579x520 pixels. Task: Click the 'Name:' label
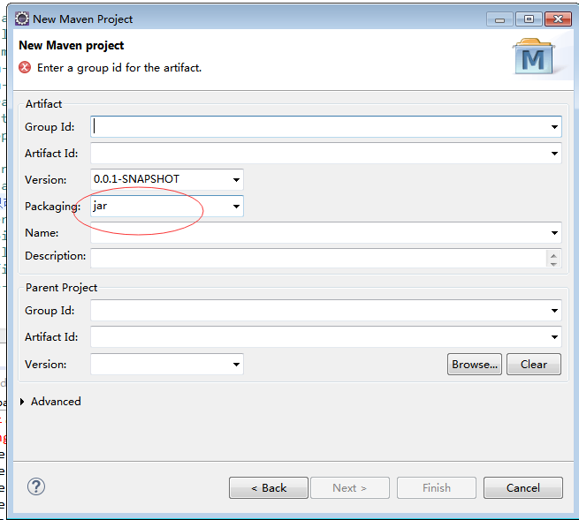42,233
